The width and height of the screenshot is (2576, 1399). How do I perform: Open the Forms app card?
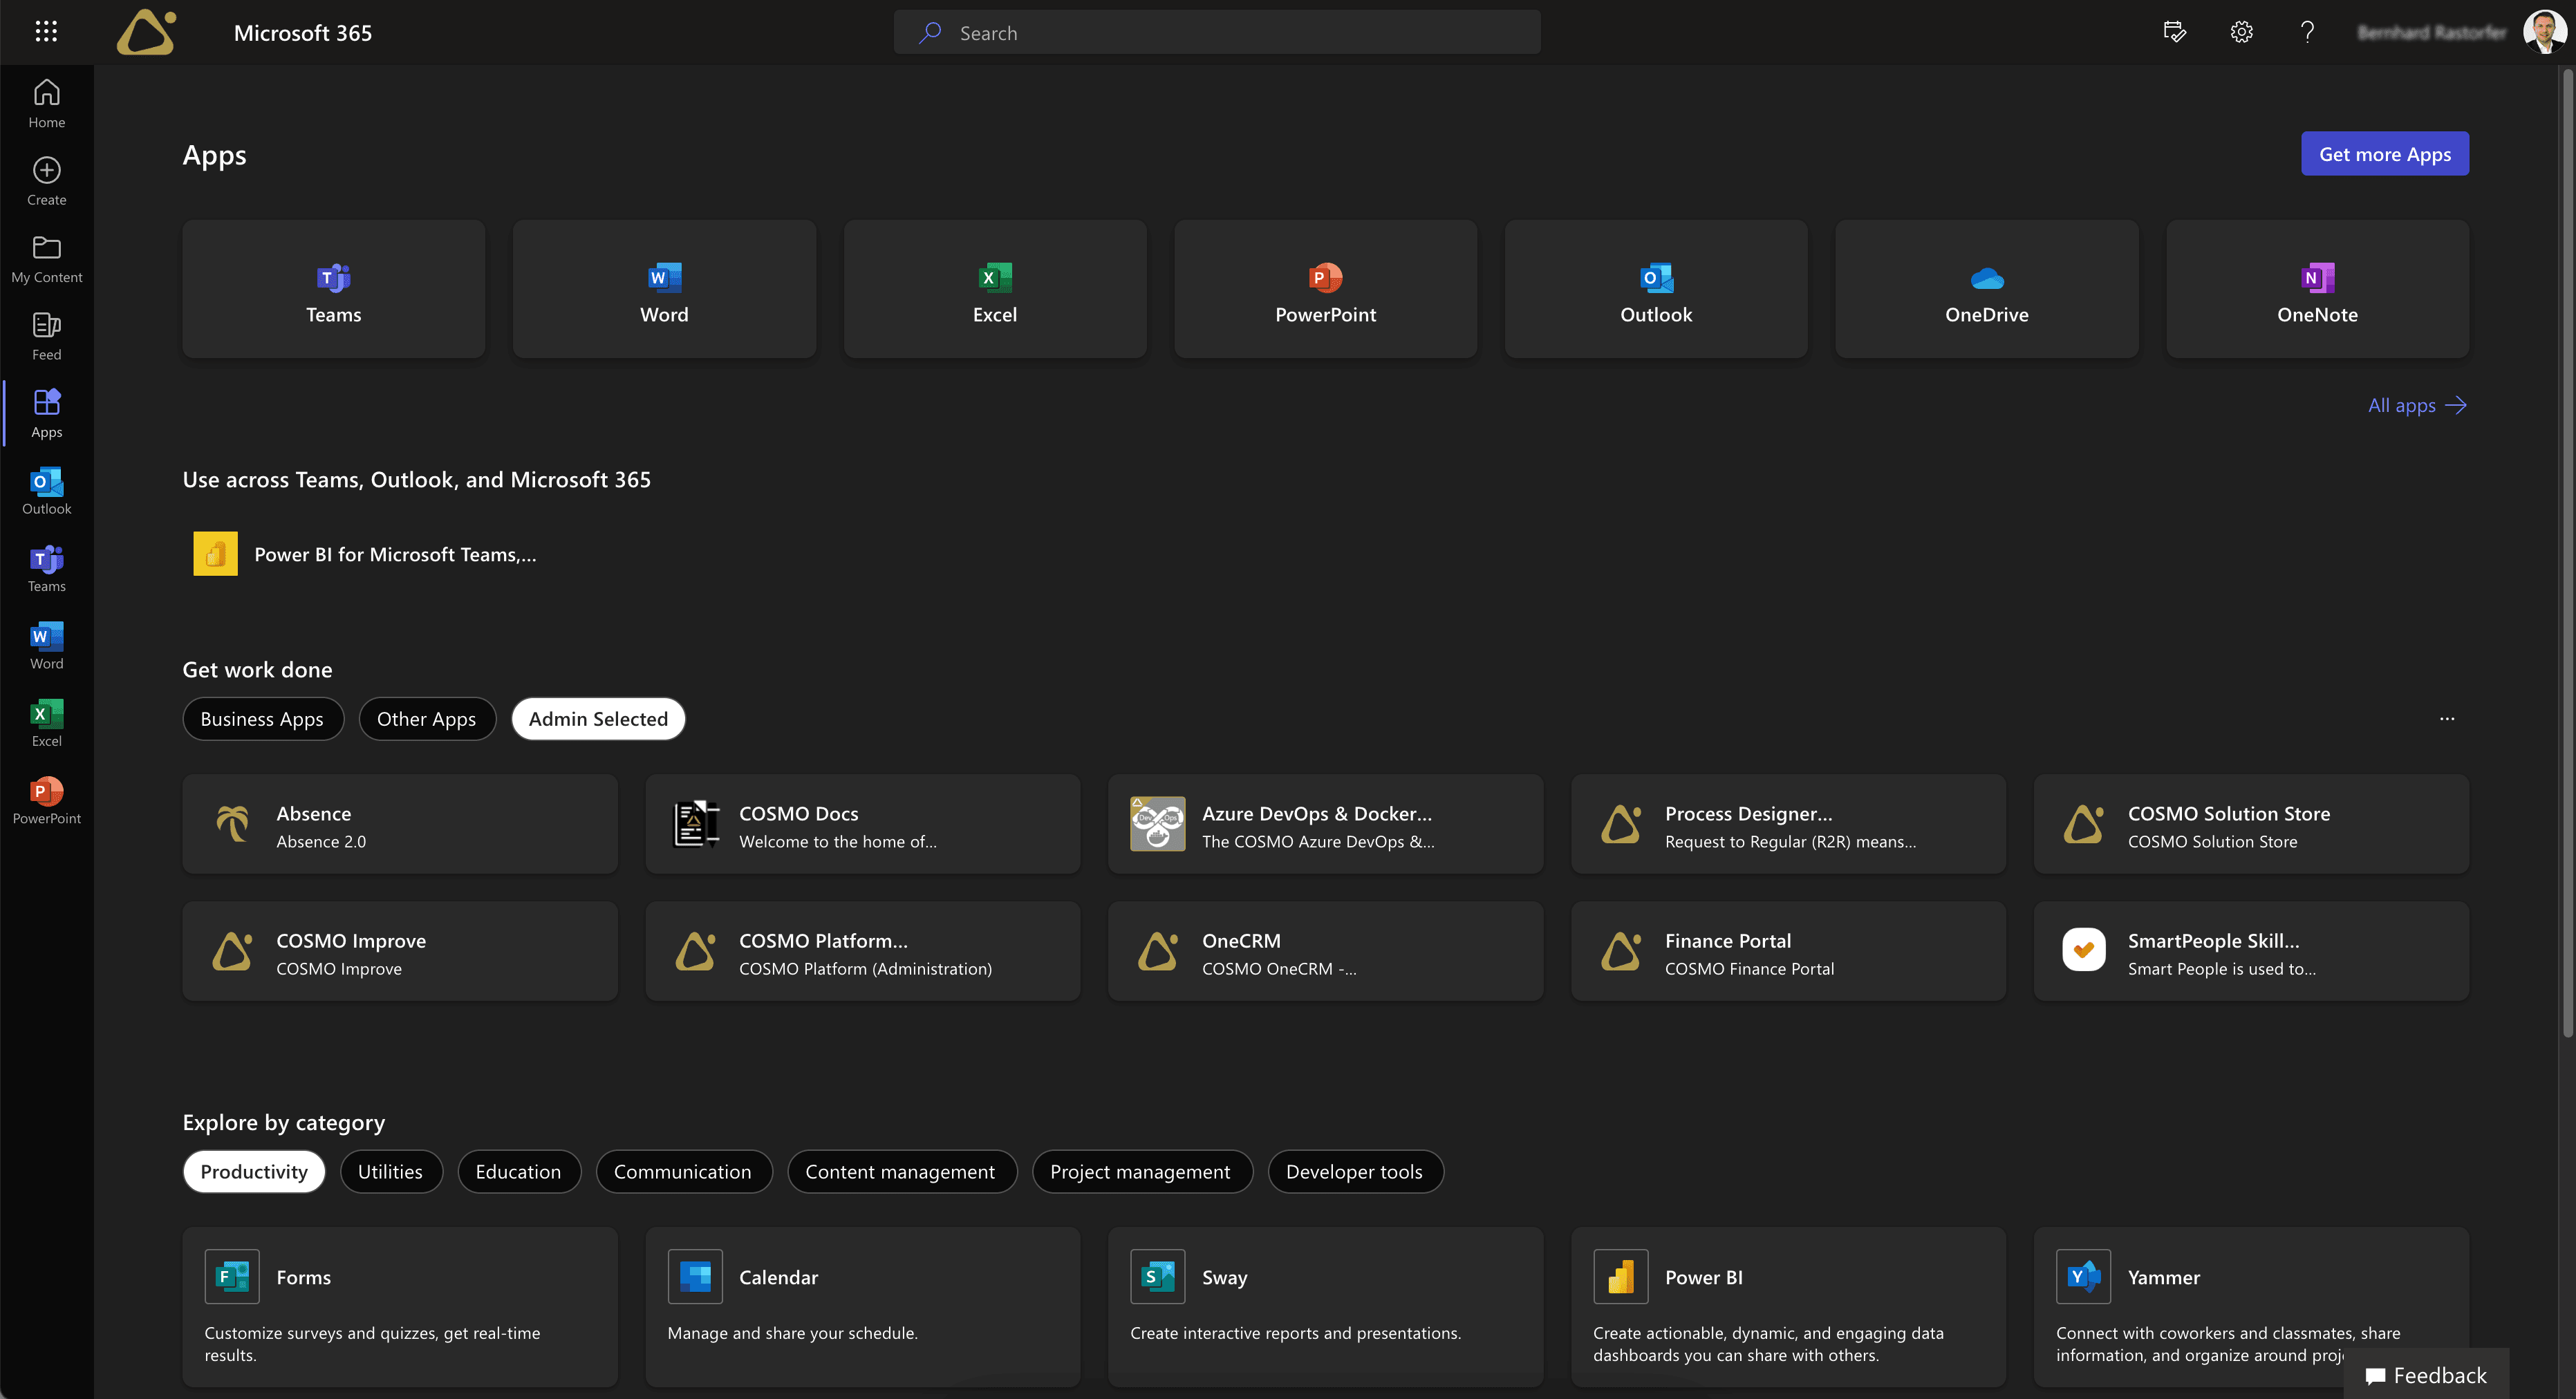400,1307
